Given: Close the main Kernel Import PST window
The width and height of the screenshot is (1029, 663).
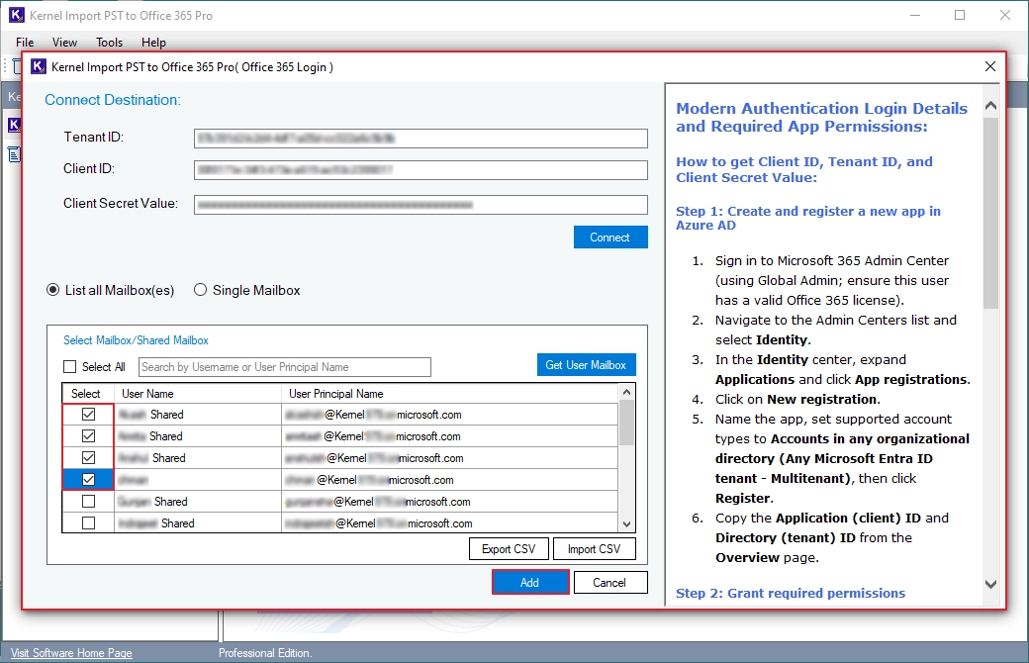Looking at the screenshot, I should tap(1004, 15).
